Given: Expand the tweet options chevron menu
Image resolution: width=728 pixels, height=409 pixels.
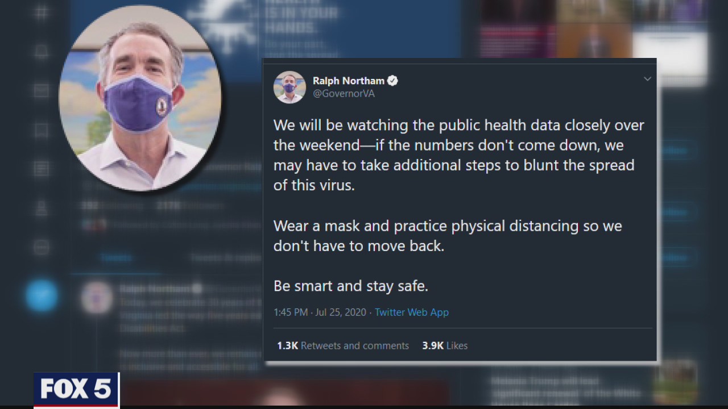Looking at the screenshot, I should 647,79.
